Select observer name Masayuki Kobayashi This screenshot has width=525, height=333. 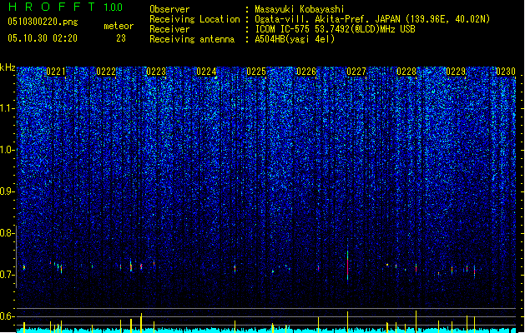click(x=300, y=9)
